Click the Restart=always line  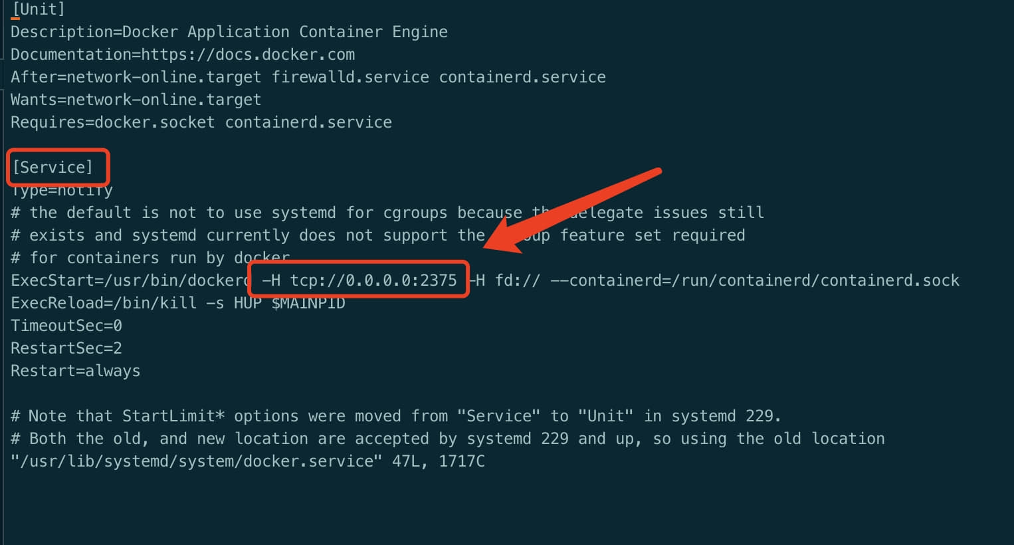point(75,371)
